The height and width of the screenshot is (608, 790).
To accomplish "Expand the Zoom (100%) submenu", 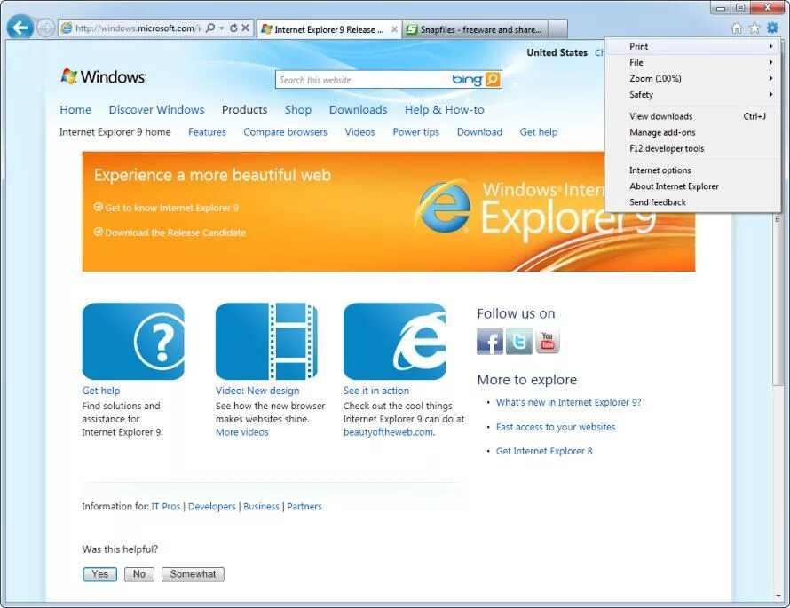I will coord(693,79).
